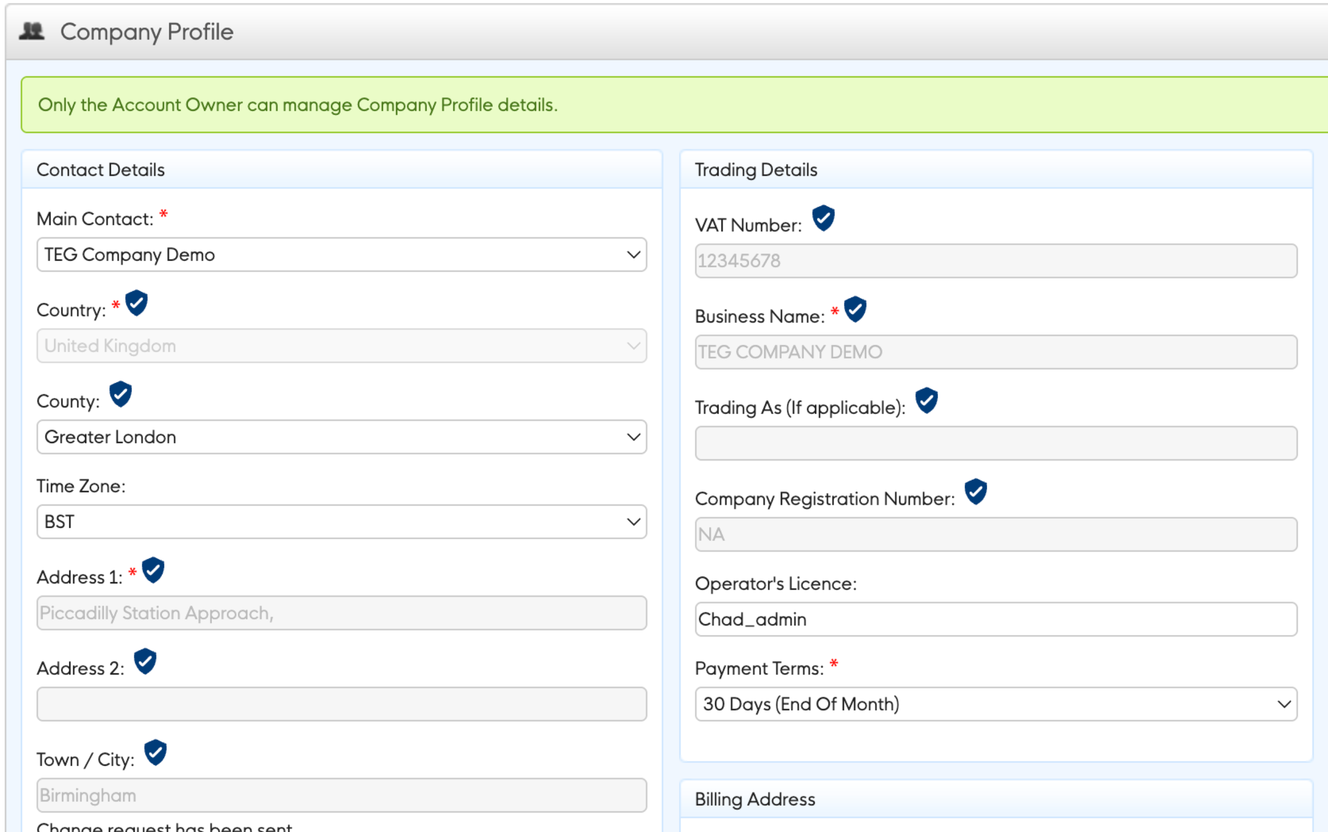
Task: Click the VAT Number field
Action: coord(996,261)
